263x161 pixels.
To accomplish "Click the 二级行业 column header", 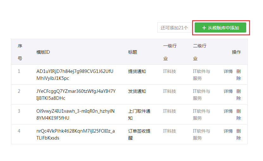I will click(200, 52).
